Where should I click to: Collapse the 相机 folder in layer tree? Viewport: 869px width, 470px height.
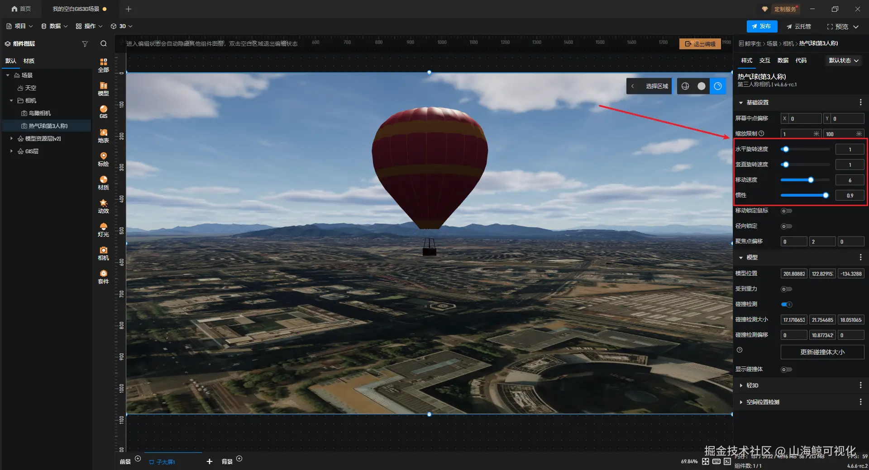click(x=11, y=100)
